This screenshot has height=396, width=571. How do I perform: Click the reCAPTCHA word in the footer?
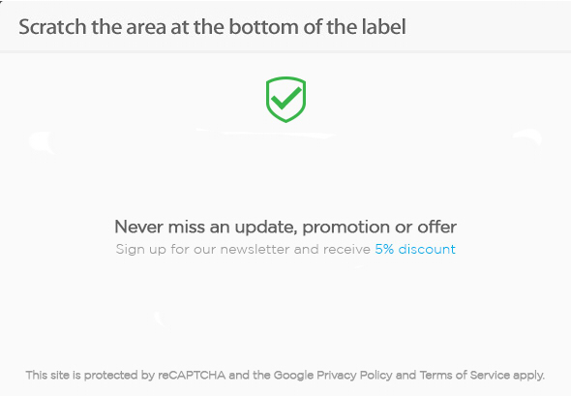tap(192, 375)
